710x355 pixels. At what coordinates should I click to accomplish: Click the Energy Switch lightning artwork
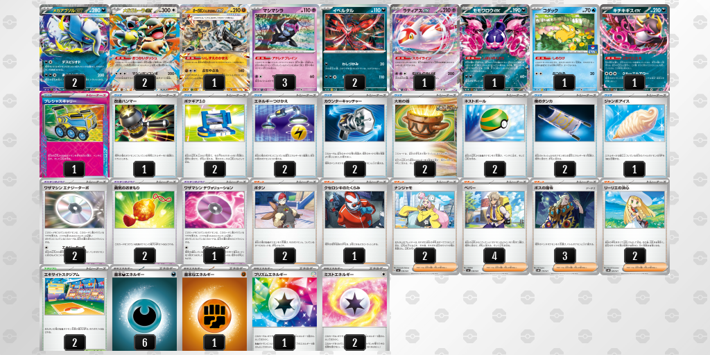(x=284, y=123)
